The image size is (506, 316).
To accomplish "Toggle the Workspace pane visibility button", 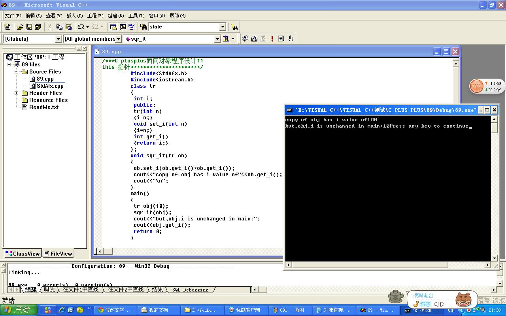I will point(113,27).
